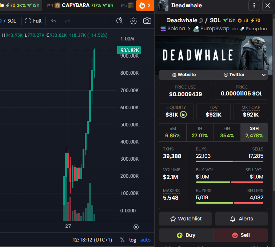Image resolution: width=275 pixels, height=247 pixels.
Task: Click the PRICE USD value $0.0009439
Action: pyautogui.click(x=186, y=94)
